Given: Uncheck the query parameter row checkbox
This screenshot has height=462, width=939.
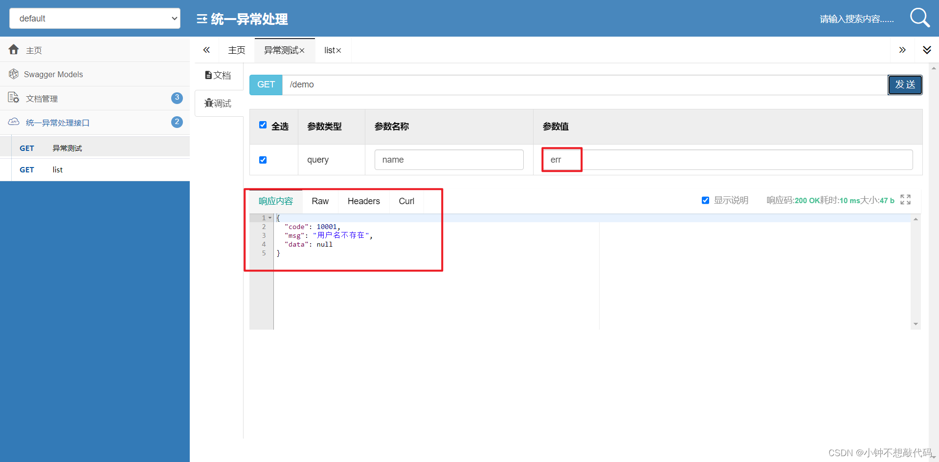Looking at the screenshot, I should click(263, 160).
